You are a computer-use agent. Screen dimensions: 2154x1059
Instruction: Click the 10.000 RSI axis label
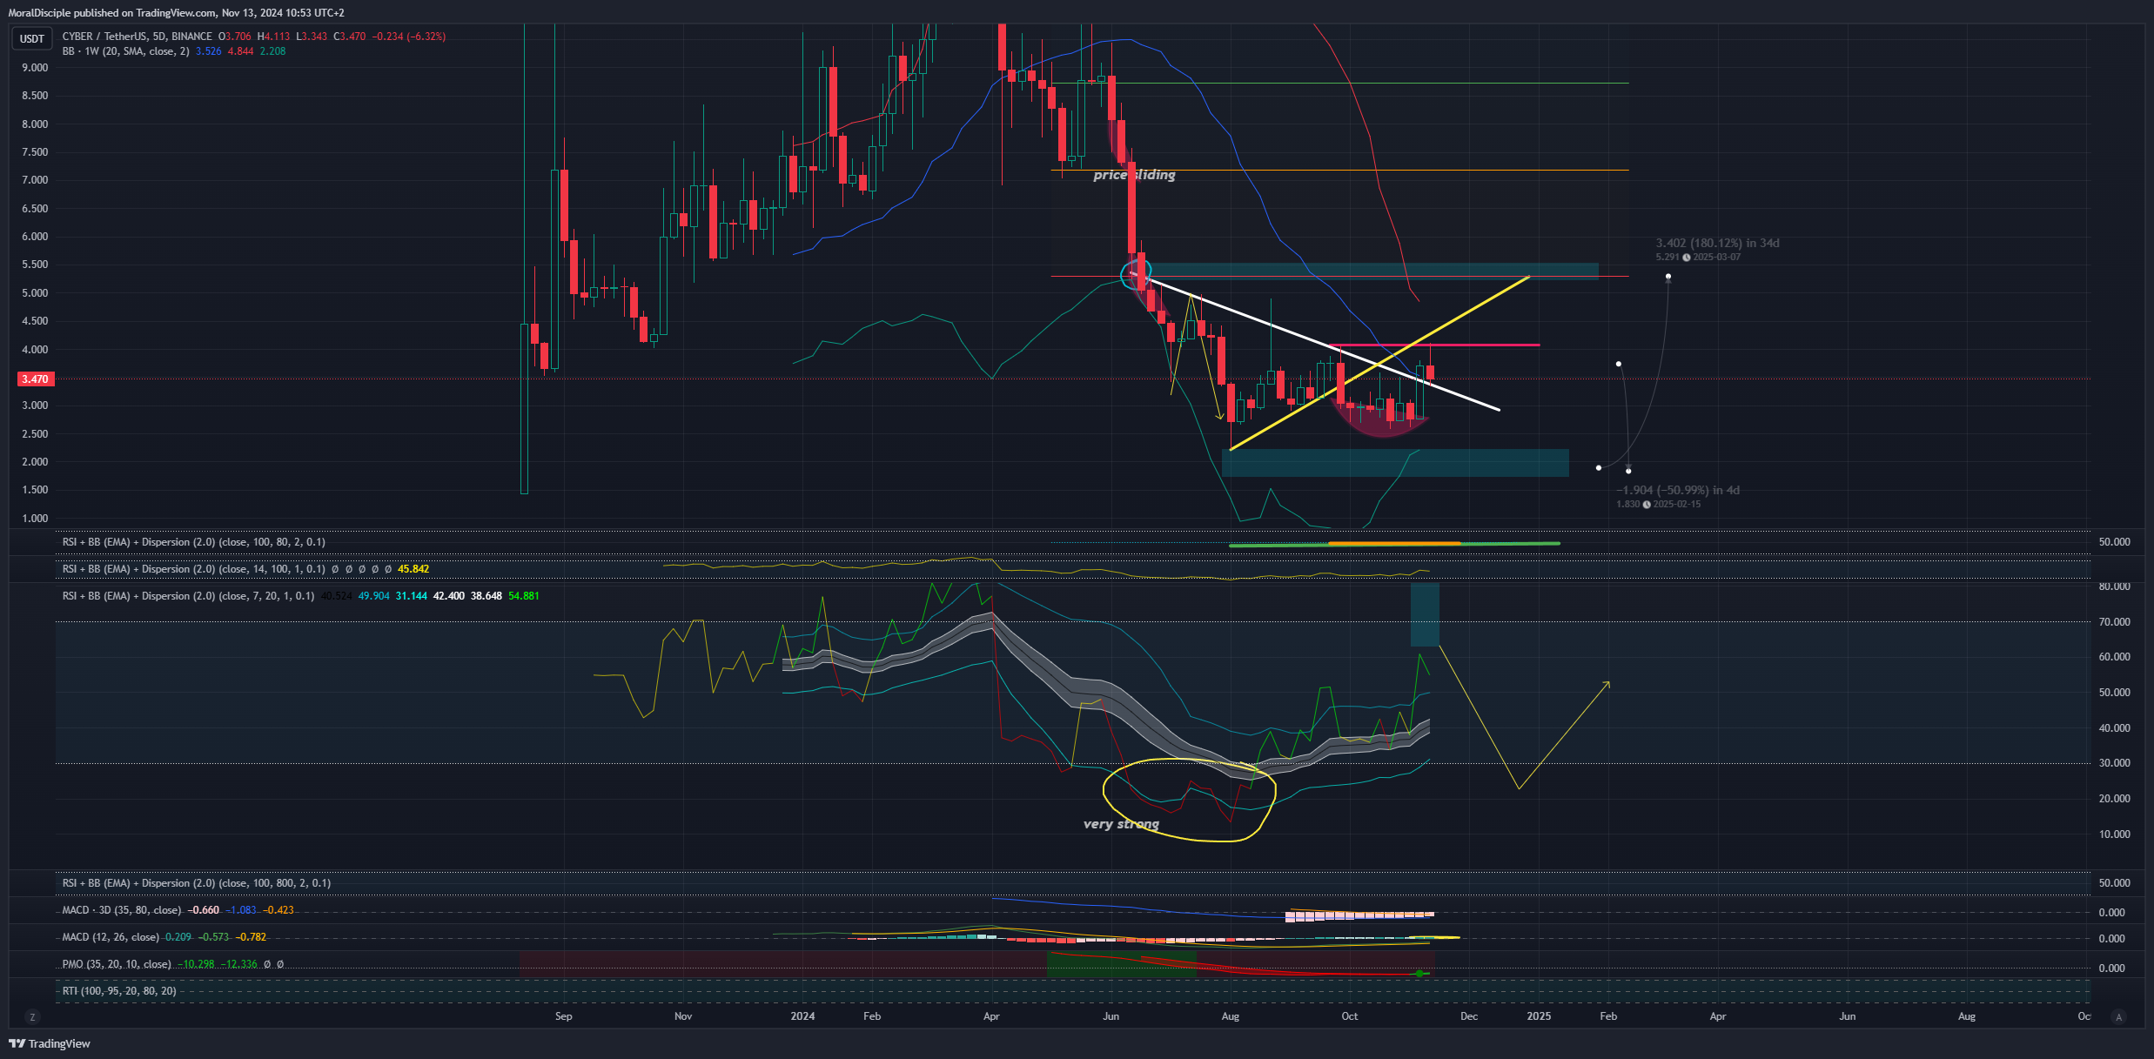click(x=2114, y=834)
